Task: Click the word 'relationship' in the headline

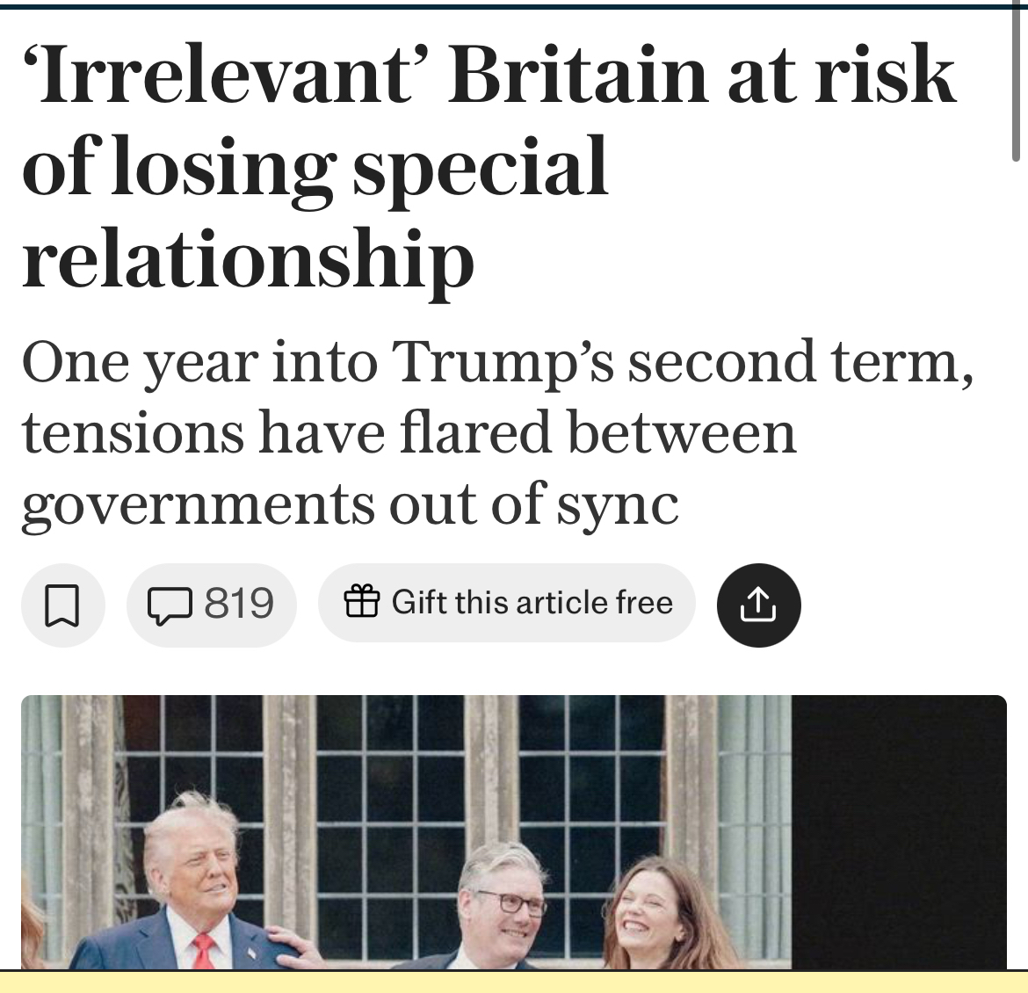Action: click(x=248, y=260)
